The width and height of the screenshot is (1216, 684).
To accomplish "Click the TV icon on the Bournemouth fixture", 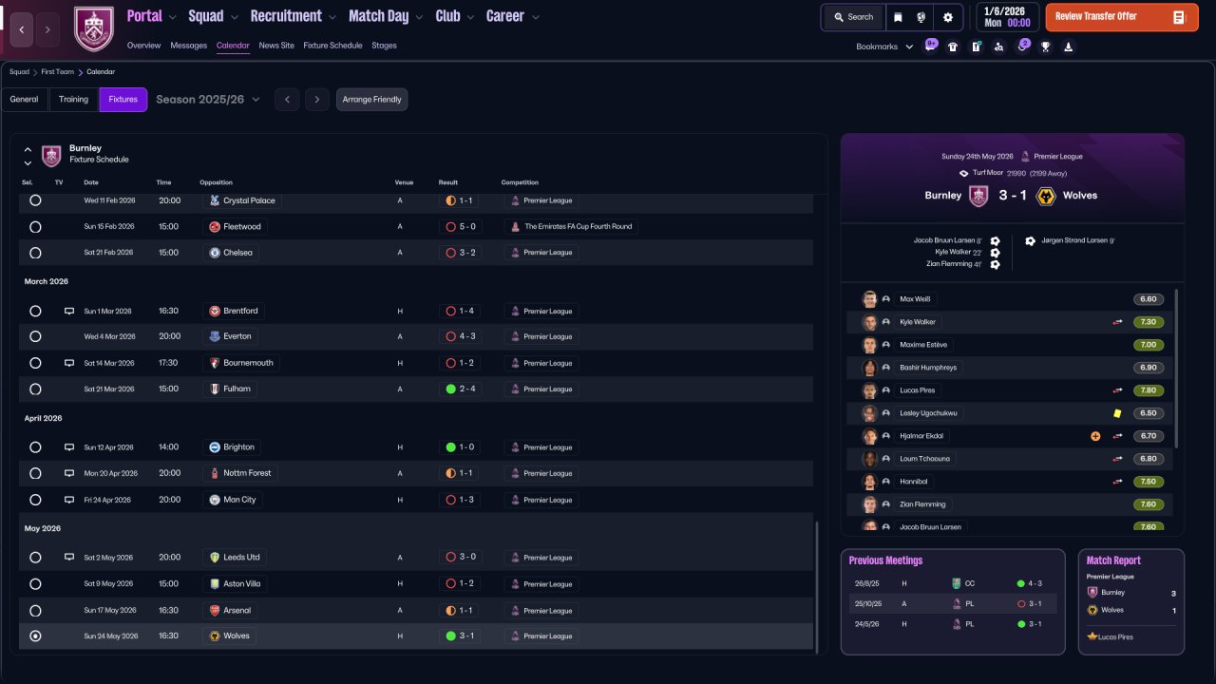I will pos(69,363).
